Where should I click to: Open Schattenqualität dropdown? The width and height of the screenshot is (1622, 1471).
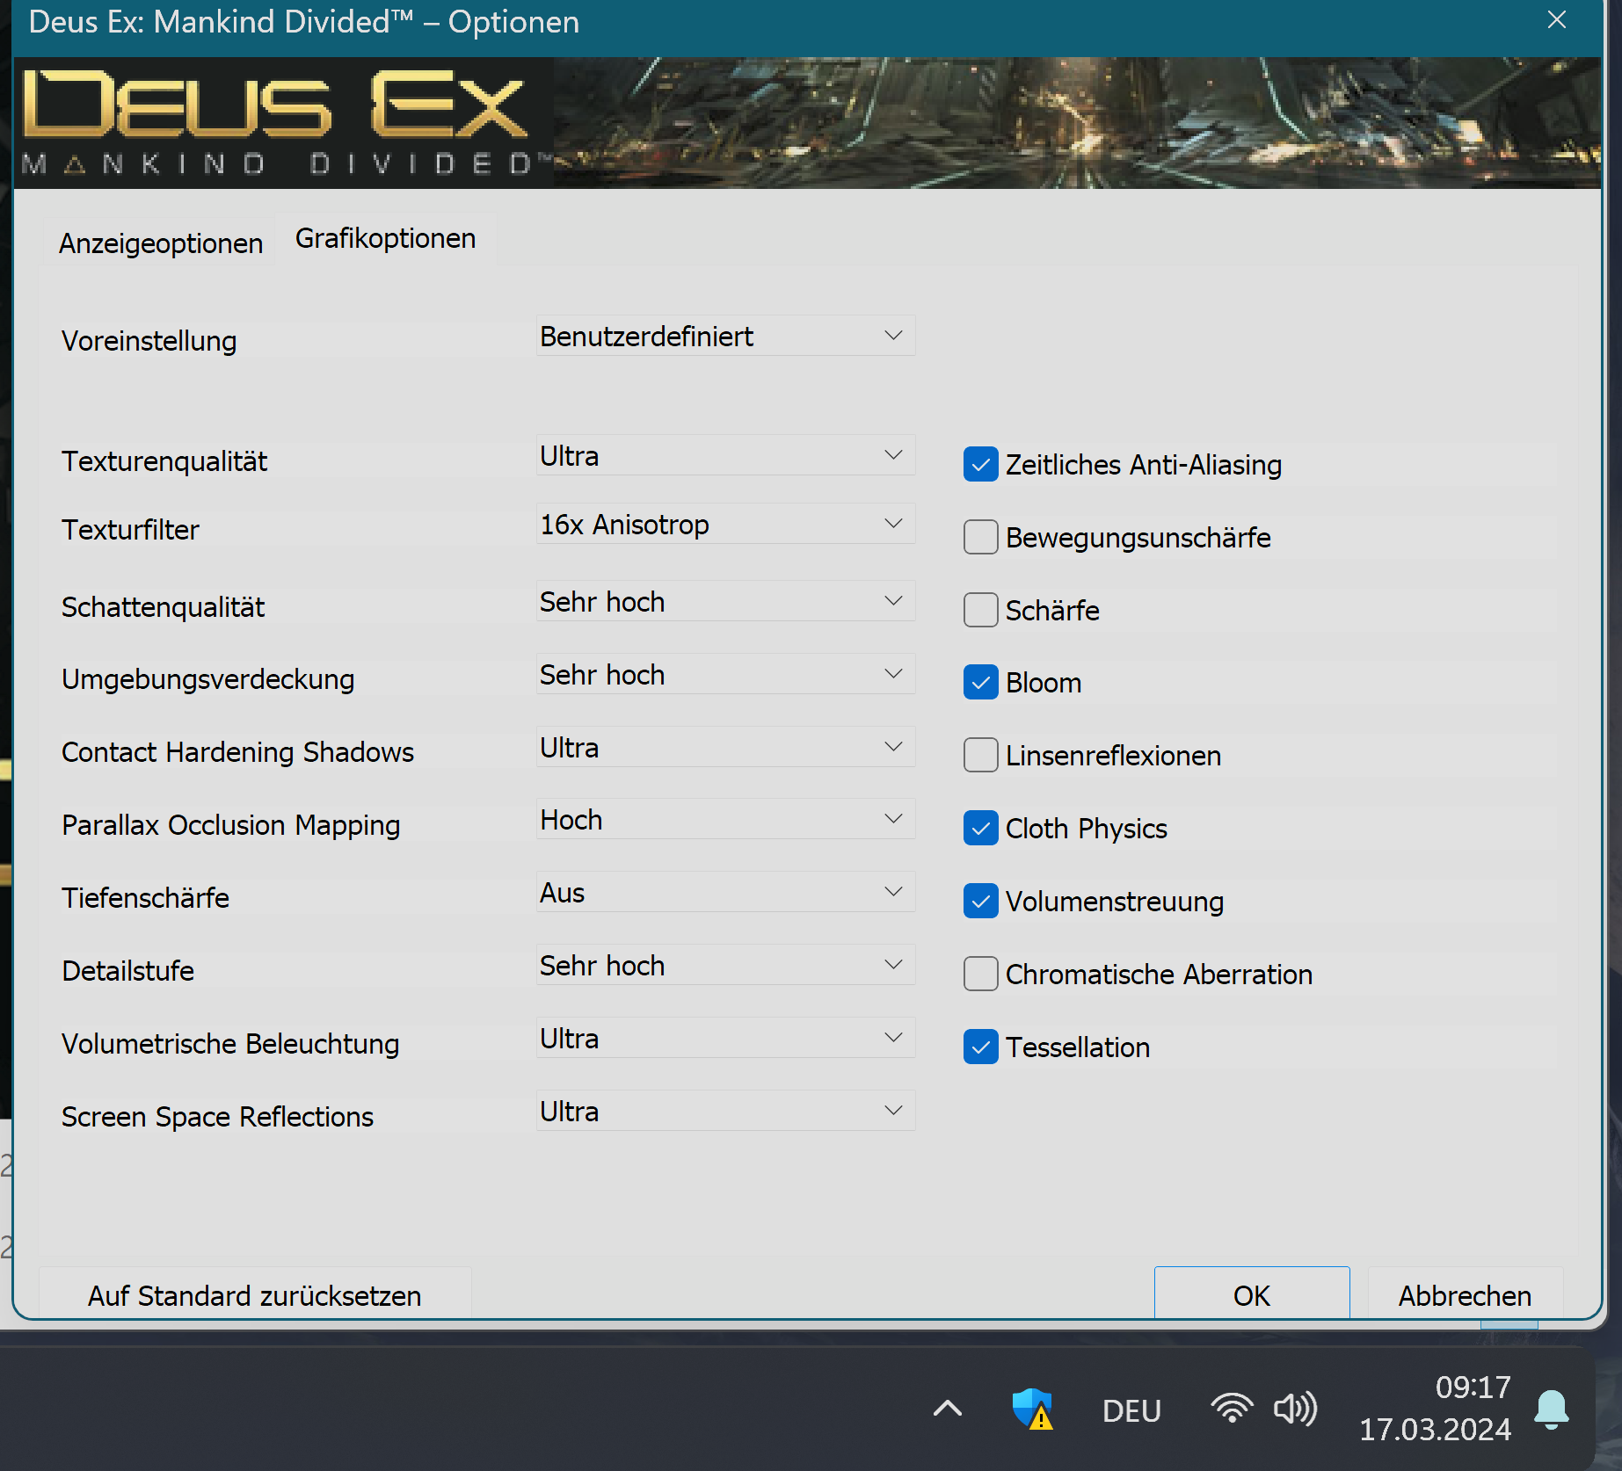pyautogui.click(x=725, y=601)
